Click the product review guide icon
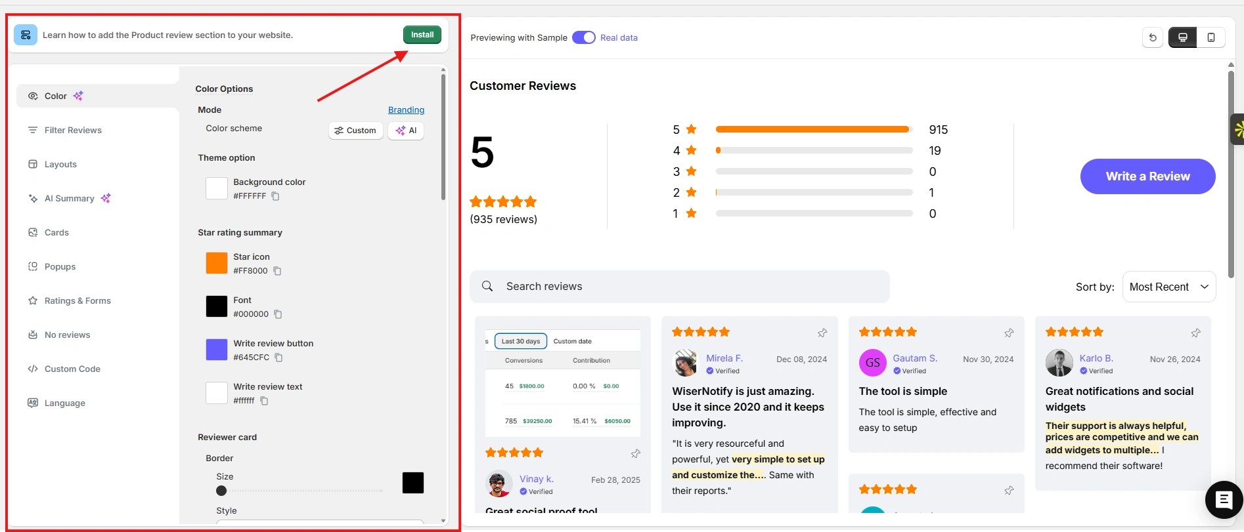The height and width of the screenshot is (532, 1244). 26,35
